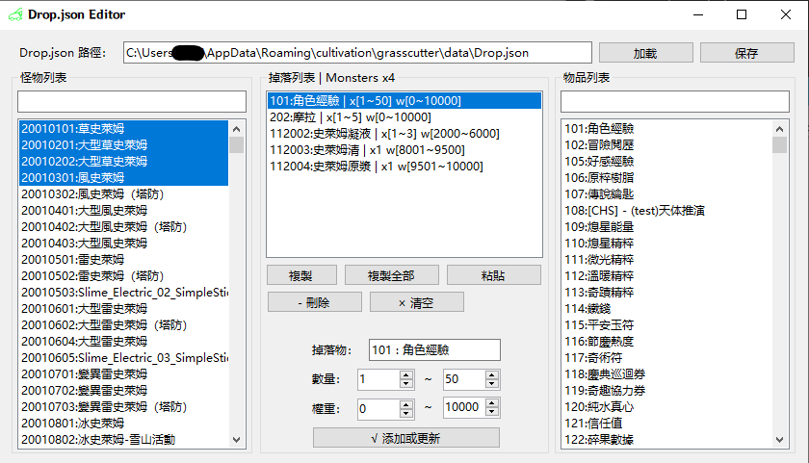Viewport: 809px width, 463px height.
Task: Click the 保存 (Save) button
Action: 746,53
